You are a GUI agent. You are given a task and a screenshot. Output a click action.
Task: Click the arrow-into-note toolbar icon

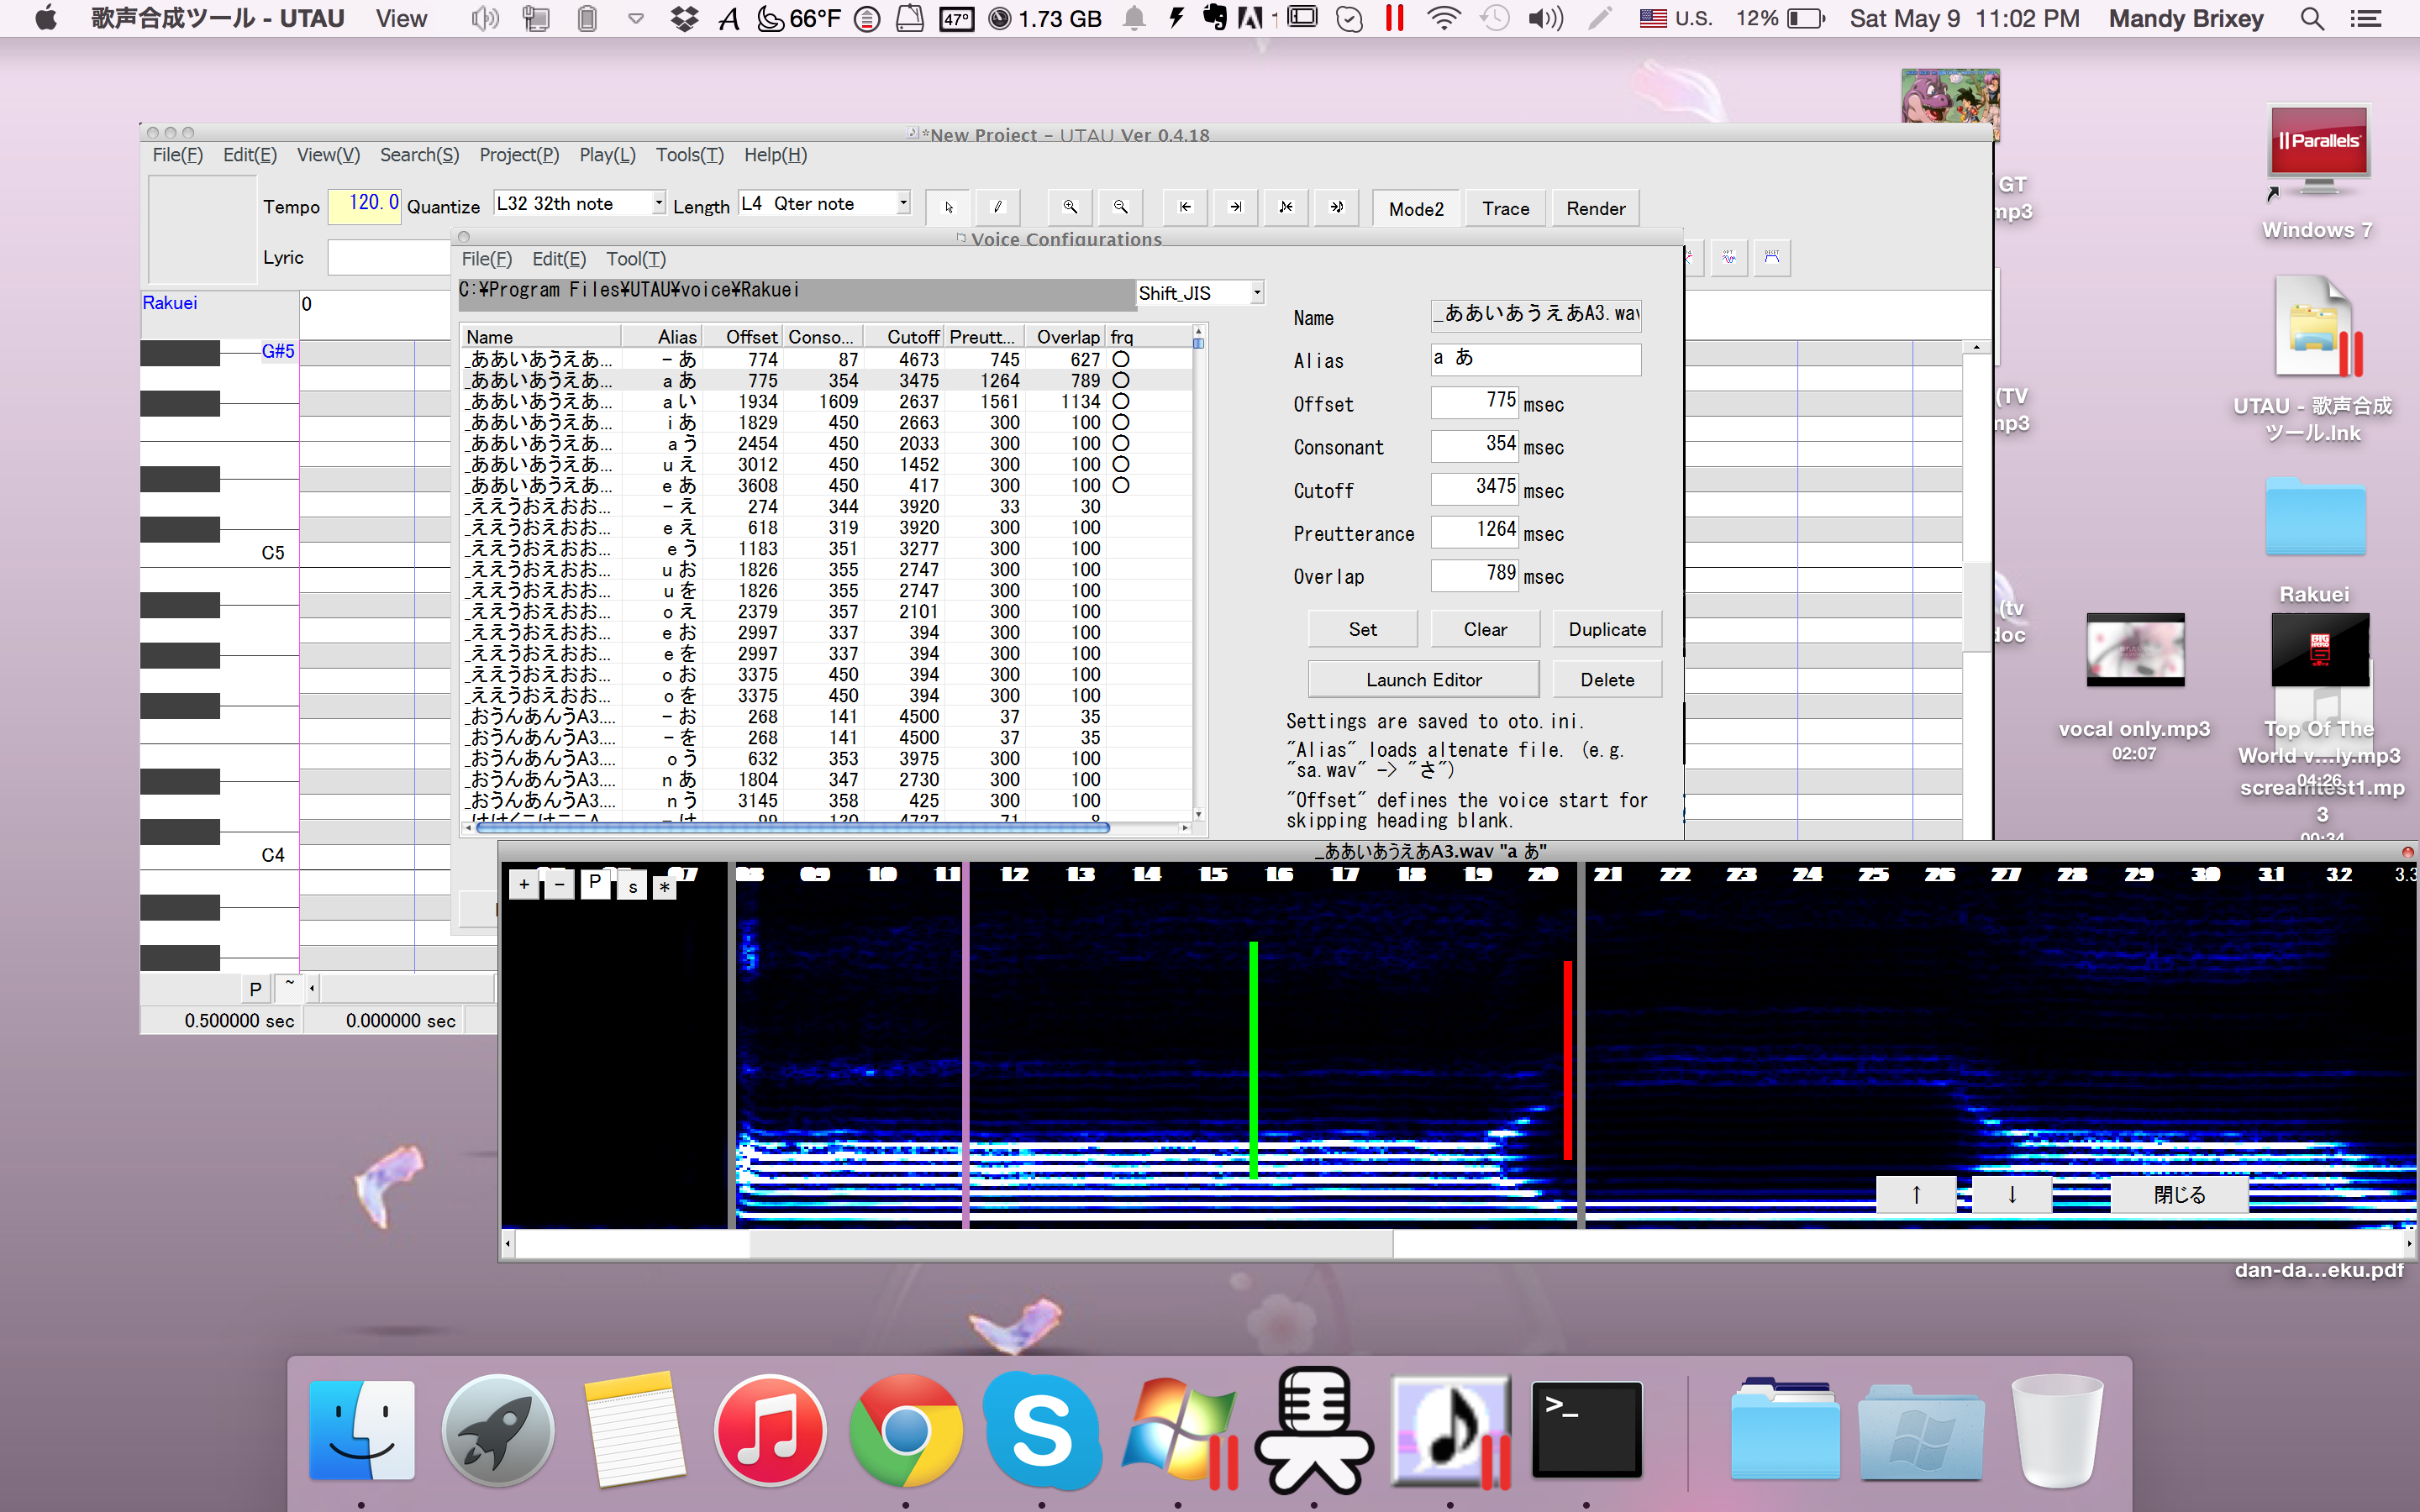click(1336, 207)
